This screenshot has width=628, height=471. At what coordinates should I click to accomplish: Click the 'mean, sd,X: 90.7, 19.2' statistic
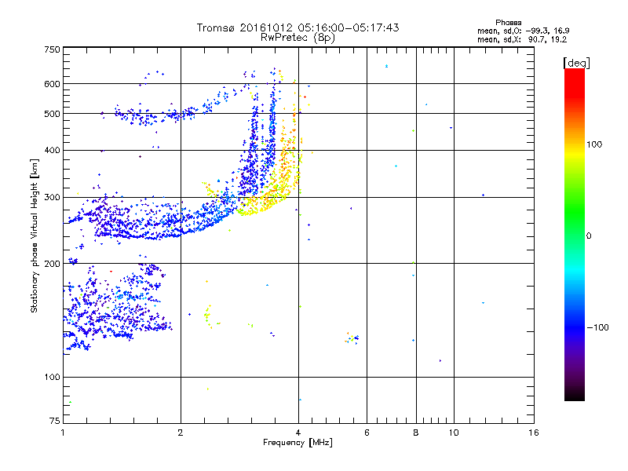pos(522,40)
